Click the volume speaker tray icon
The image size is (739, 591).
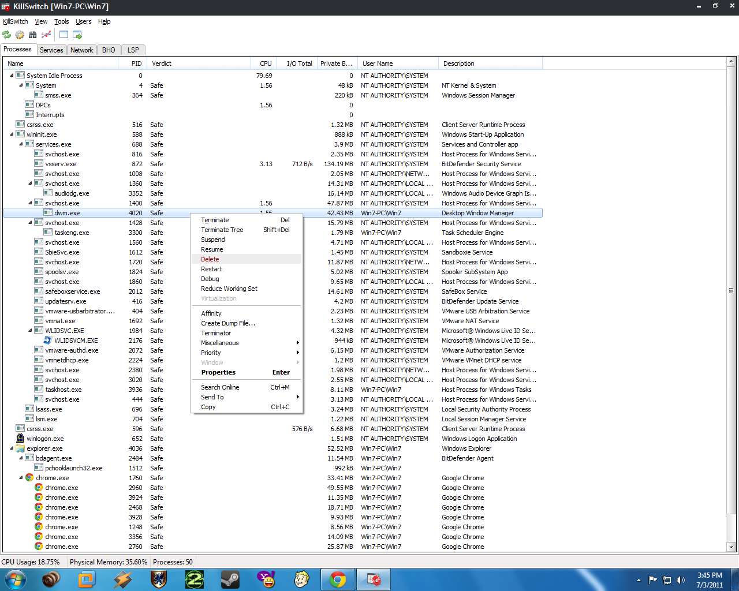tap(681, 580)
